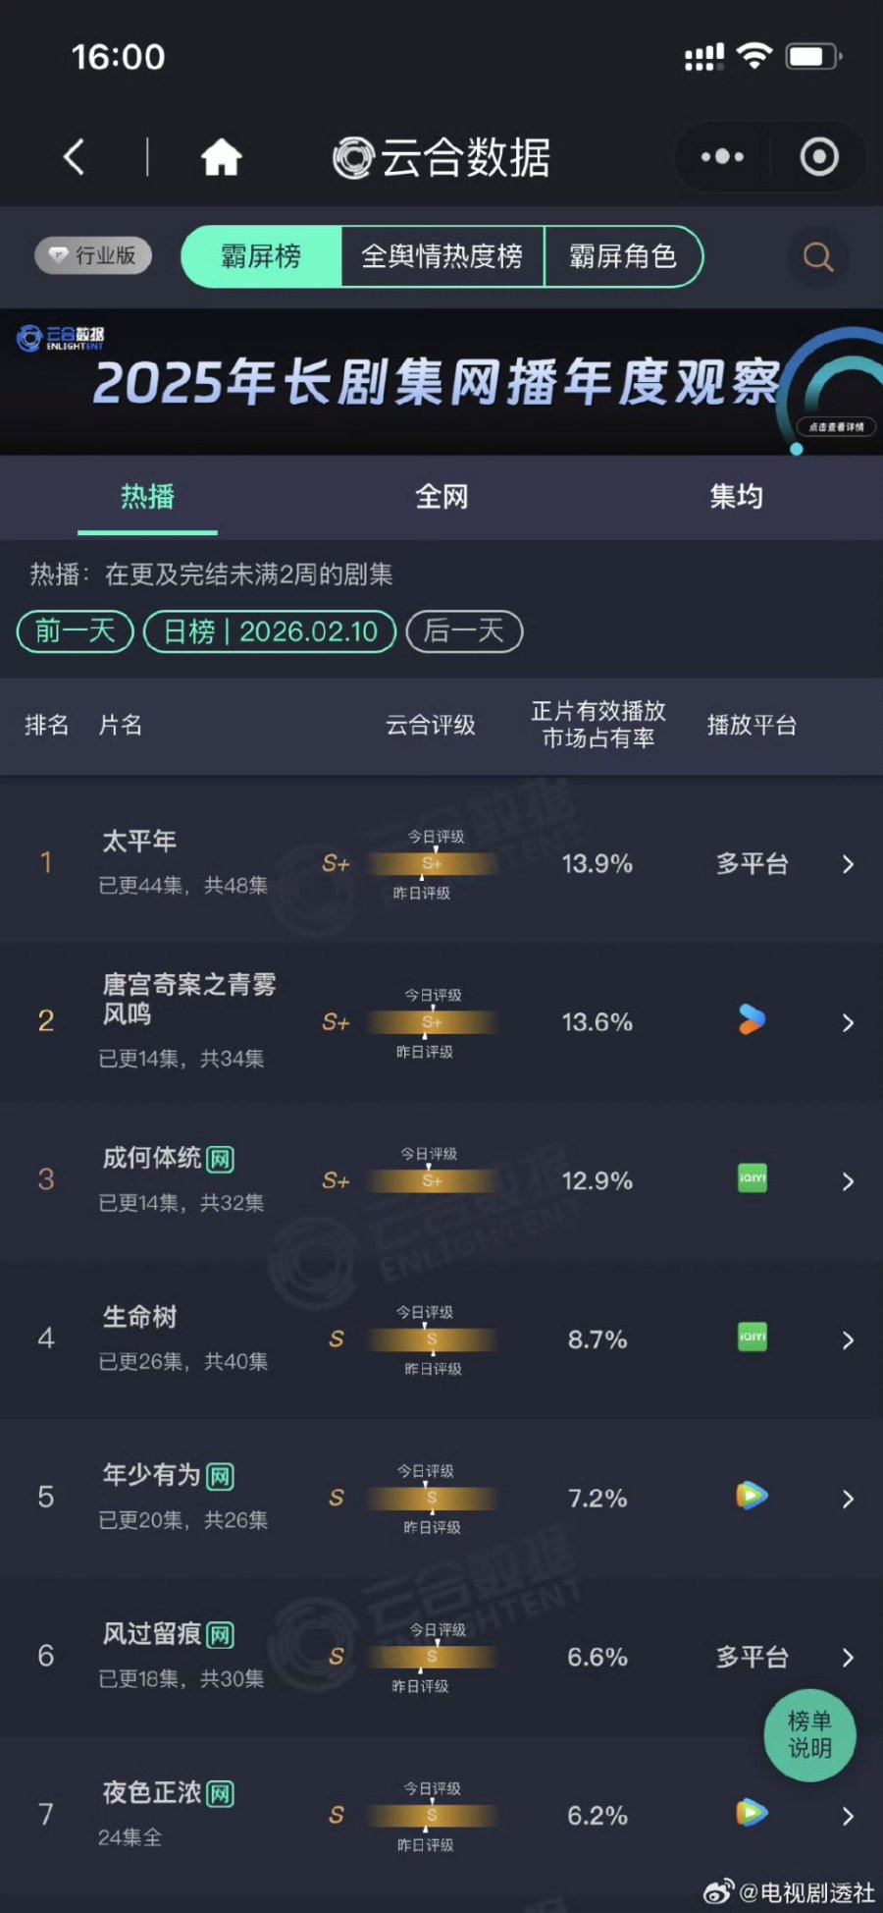Tap the Youku platform icon for 唐宫奇案之青雾风鸣
883x1913 pixels.
752,1020
